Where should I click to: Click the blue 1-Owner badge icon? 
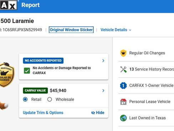(x=123, y=86)
